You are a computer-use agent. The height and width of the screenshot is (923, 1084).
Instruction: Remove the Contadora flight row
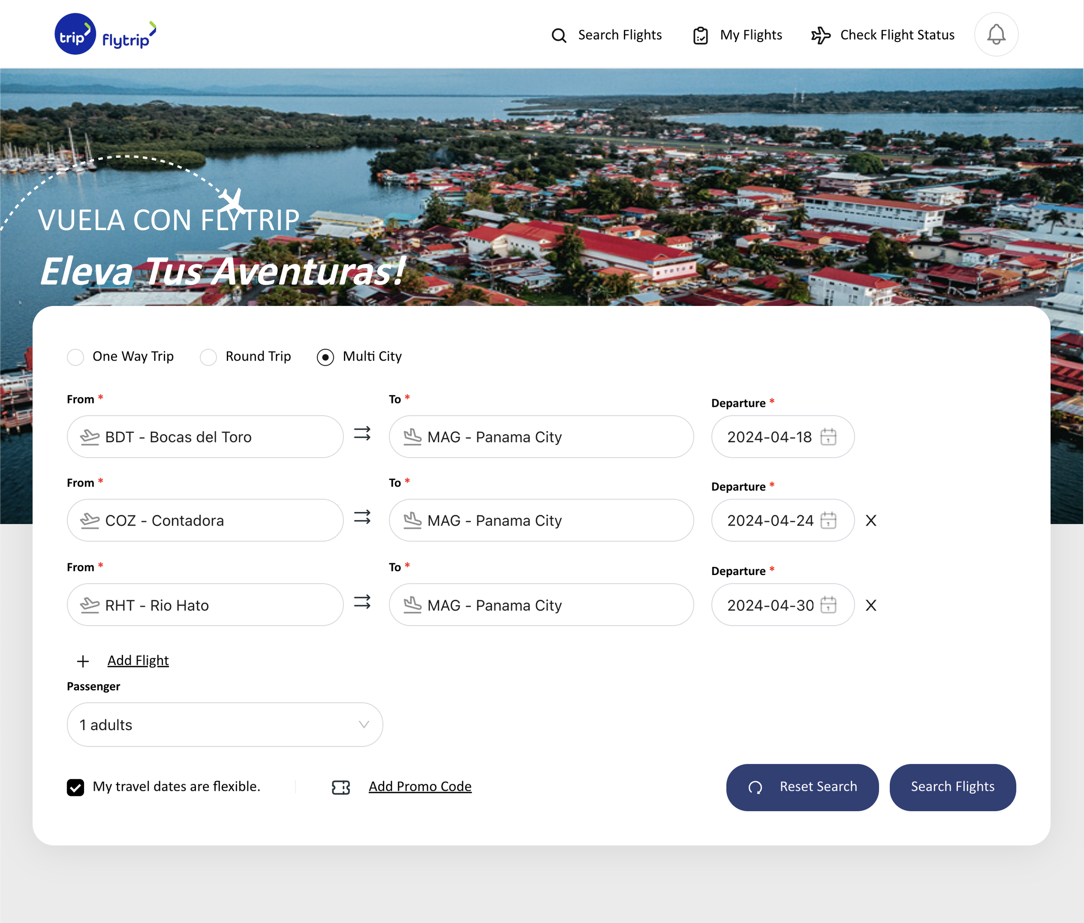pyautogui.click(x=871, y=520)
